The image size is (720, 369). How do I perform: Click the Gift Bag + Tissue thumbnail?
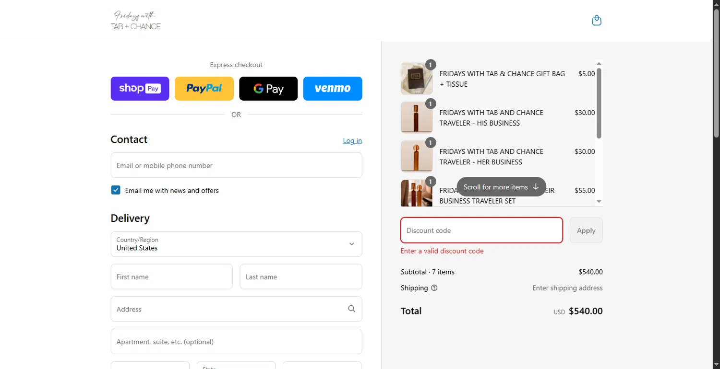pyautogui.click(x=417, y=79)
